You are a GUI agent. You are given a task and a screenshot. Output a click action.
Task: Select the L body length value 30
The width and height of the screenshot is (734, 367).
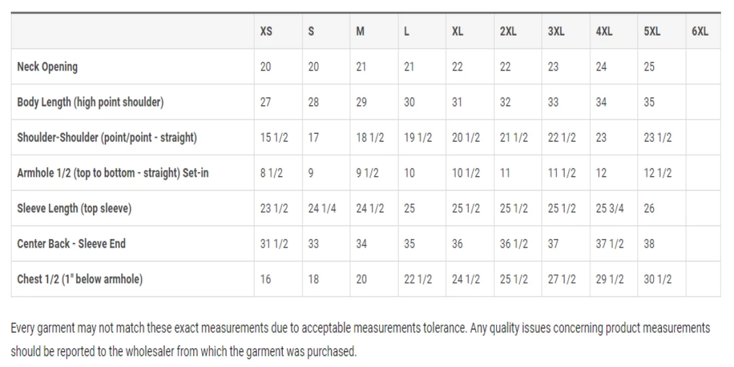pos(409,102)
